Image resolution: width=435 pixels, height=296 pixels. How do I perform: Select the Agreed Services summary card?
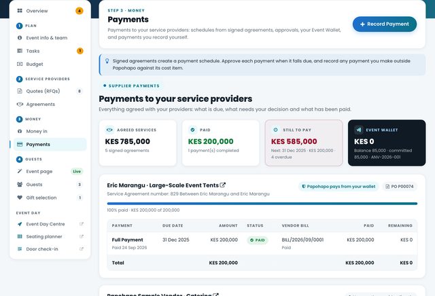137,143
